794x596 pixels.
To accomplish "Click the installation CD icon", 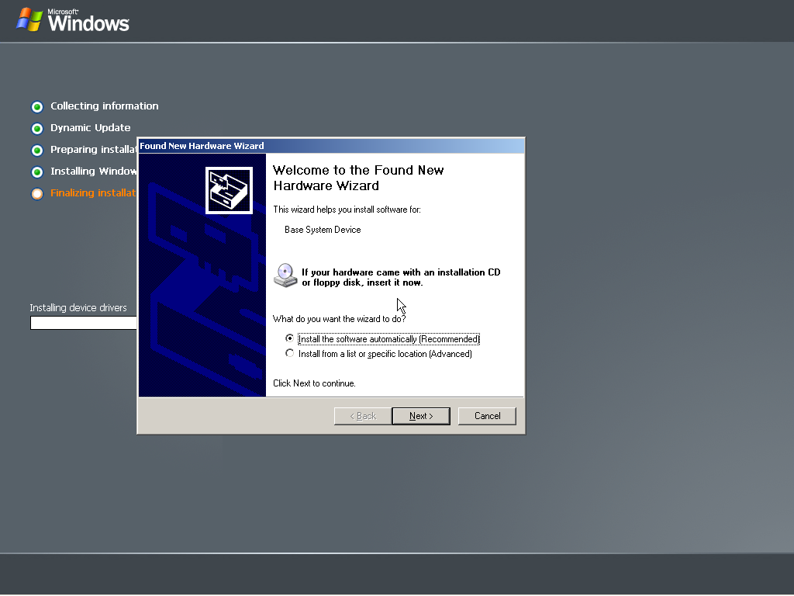I will coord(285,275).
